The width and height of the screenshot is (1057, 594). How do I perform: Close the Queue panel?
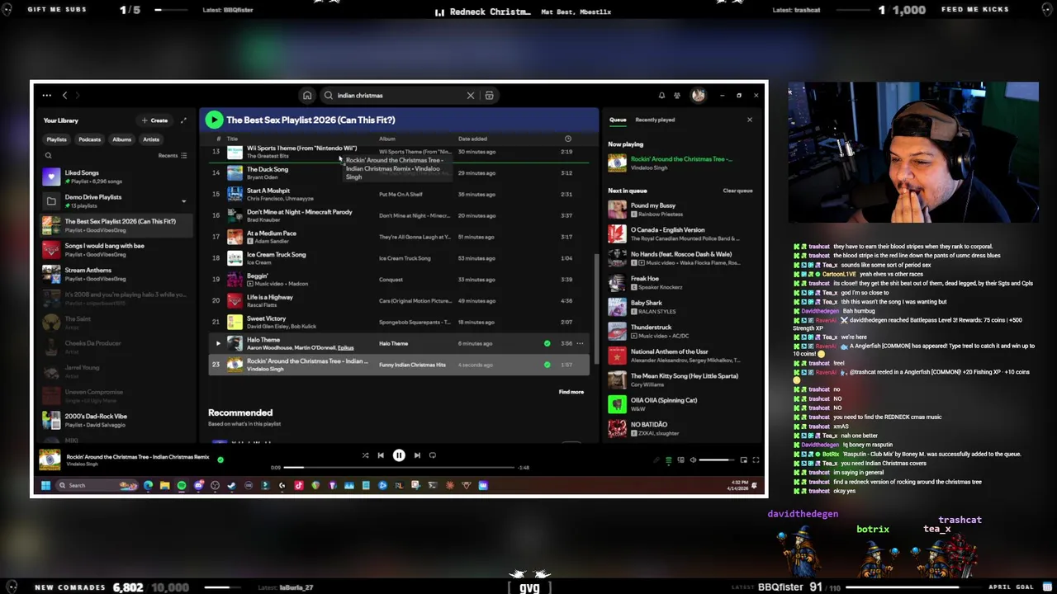(749, 120)
